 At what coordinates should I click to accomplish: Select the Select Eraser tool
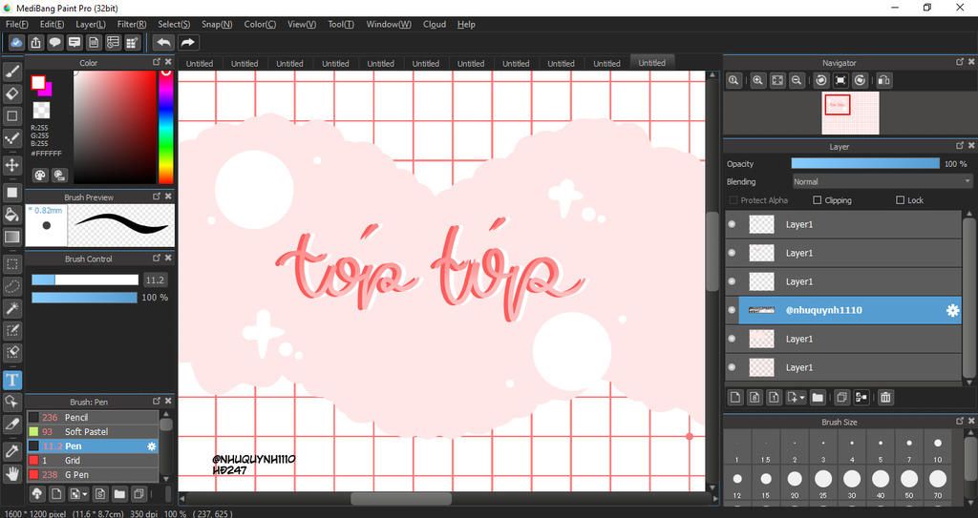[x=11, y=352]
